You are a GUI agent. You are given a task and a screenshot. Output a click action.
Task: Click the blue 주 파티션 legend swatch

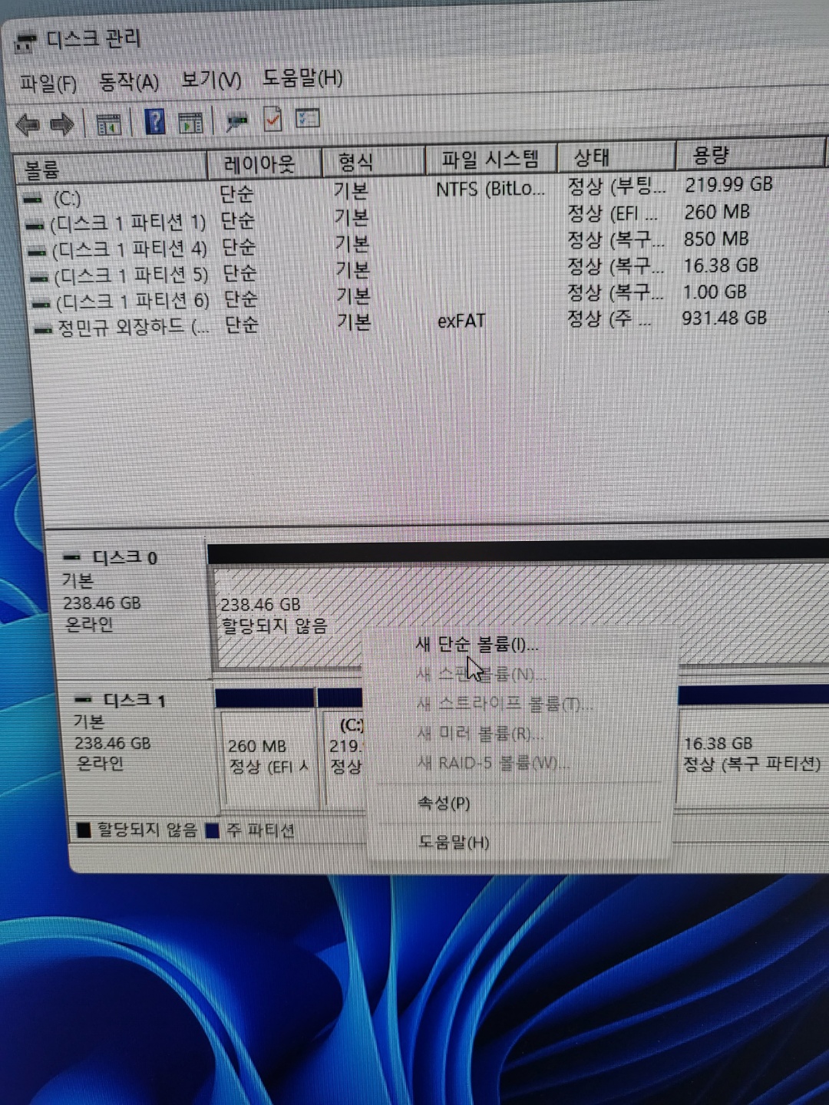point(213,830)
